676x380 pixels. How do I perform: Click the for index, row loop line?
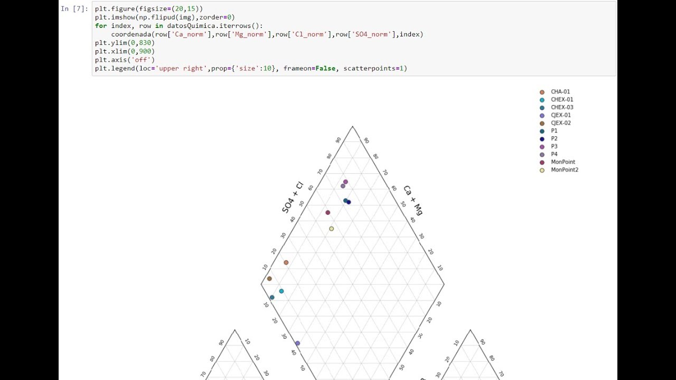click(179, 26)
